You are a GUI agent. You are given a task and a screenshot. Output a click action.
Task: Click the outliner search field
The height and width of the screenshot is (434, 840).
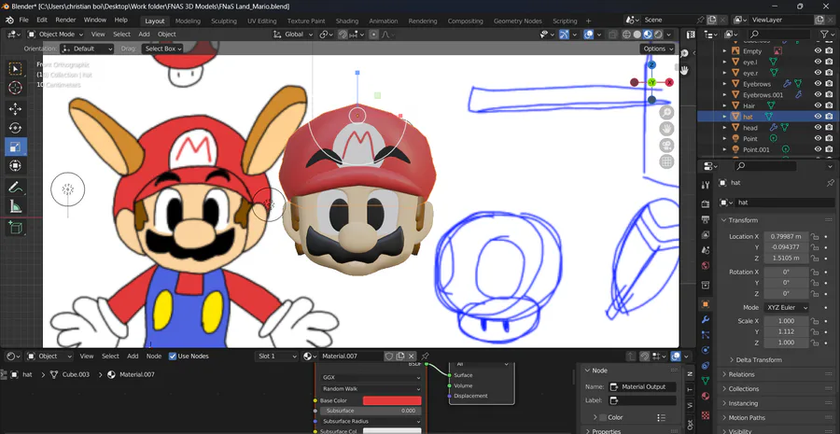[x=780, y=35]
